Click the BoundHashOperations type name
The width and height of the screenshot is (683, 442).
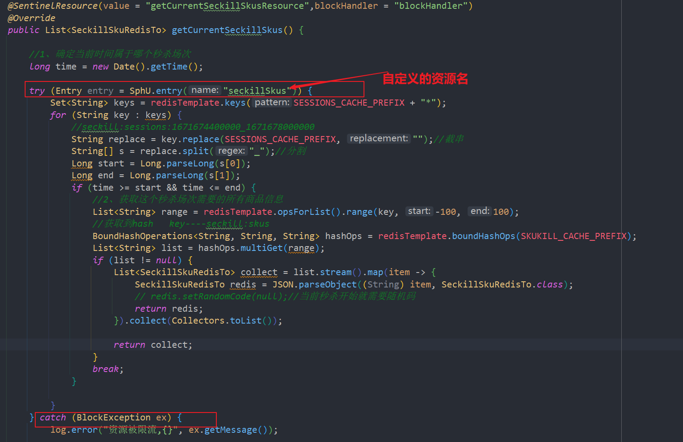tap(143, 236)
